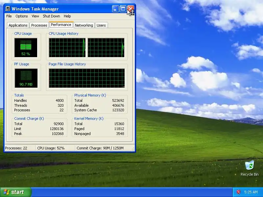The width and height of the screenshot is (263, 197).
Task: Switch to the Users tab
Action: (x=101, y=25)
